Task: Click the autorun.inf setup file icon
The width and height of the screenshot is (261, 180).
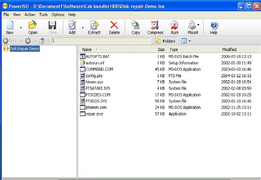Action: click(83, 63)
